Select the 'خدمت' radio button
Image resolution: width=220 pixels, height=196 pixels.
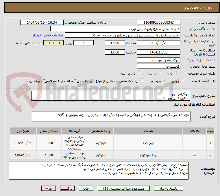(160, 73)
